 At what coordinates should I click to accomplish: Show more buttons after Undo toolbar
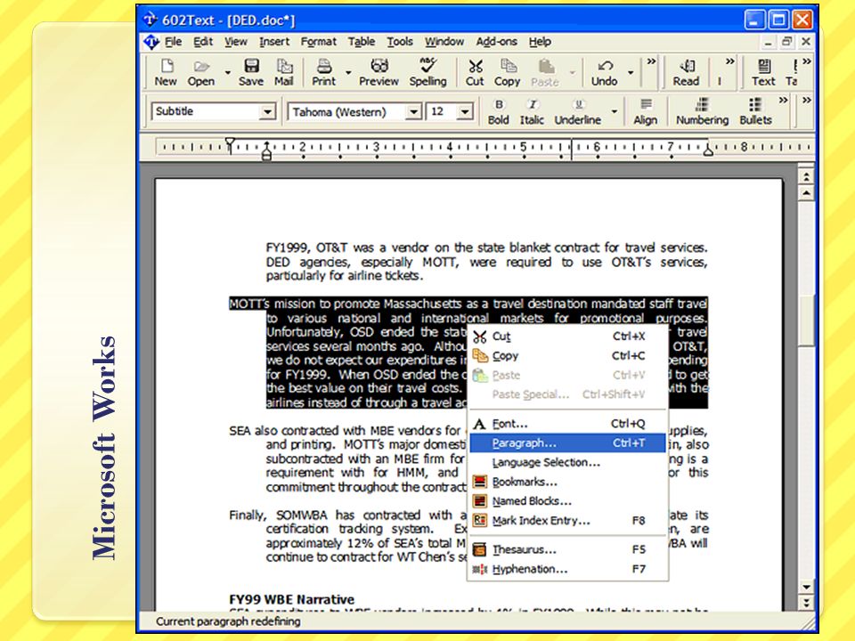point(651,61)
